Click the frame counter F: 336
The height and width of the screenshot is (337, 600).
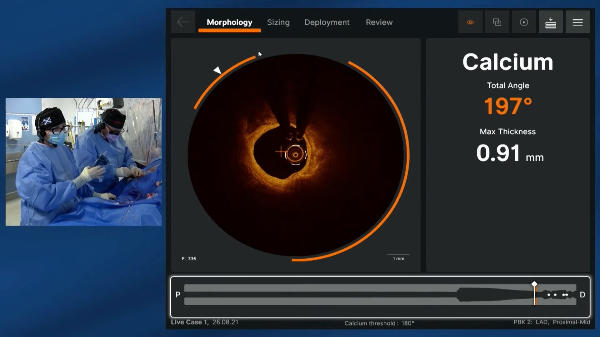coord(189,258)
